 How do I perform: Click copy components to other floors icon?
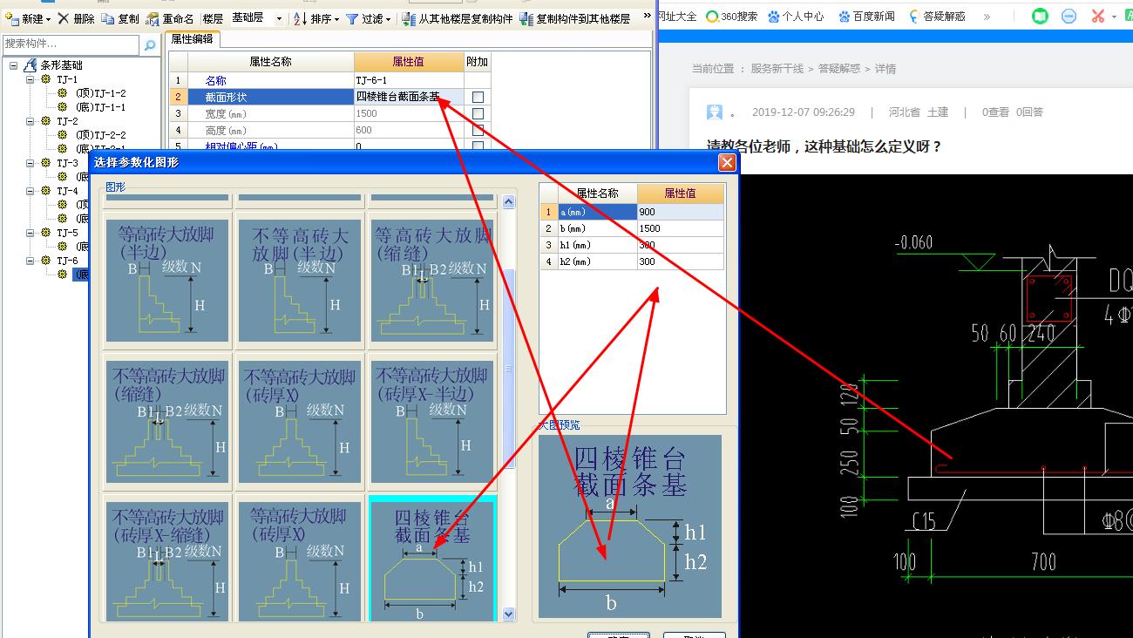(526, 18)
